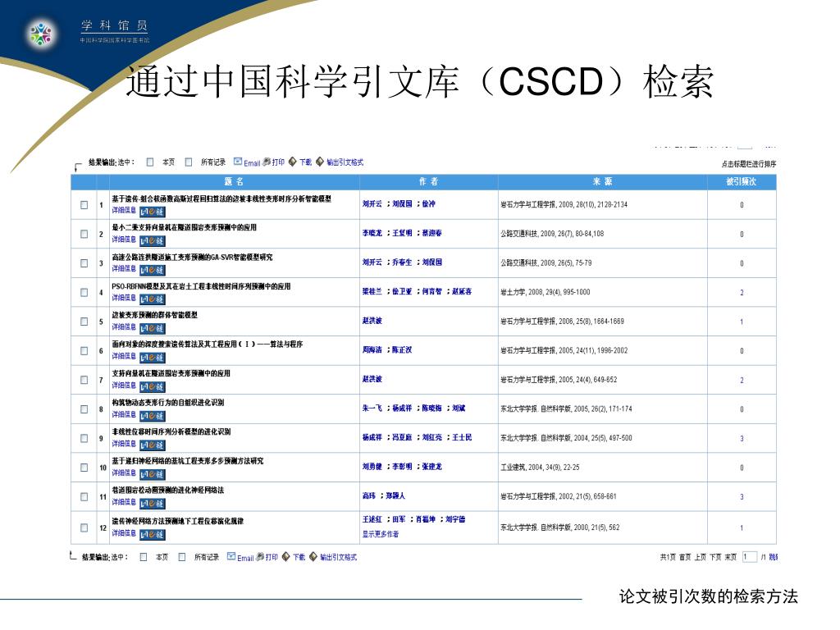This screenshot has width=840, height=630.
Task: Tick the 所有记录 checkbox in the lower output bar
Action: pos(182,557)
